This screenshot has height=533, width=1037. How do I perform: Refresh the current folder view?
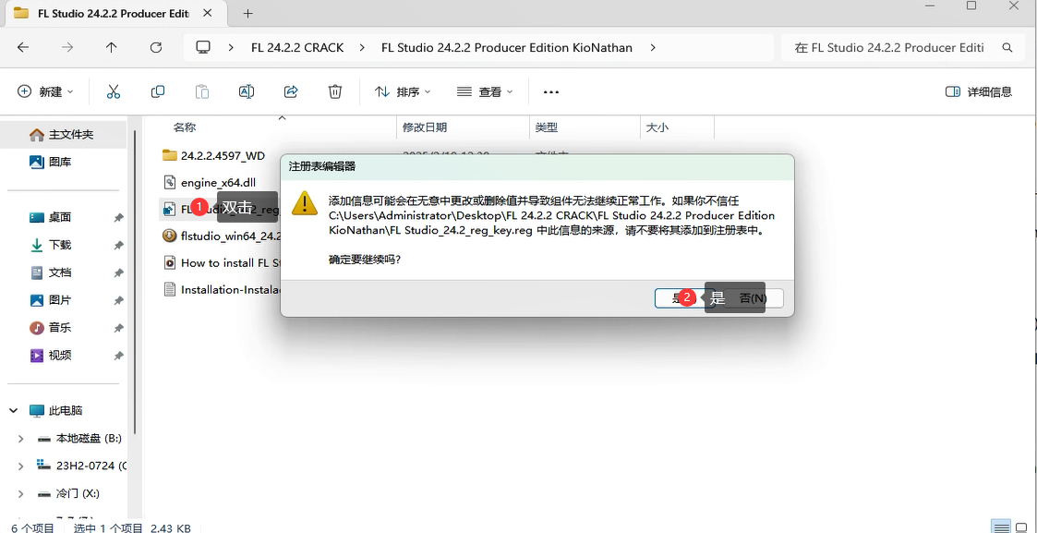click(x=155, y=48)
